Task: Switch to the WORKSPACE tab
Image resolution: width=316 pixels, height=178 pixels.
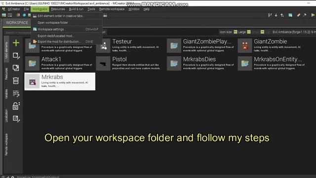Action: click(x=17, y=23)
